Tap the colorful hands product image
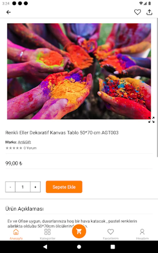 click(79, 71)
